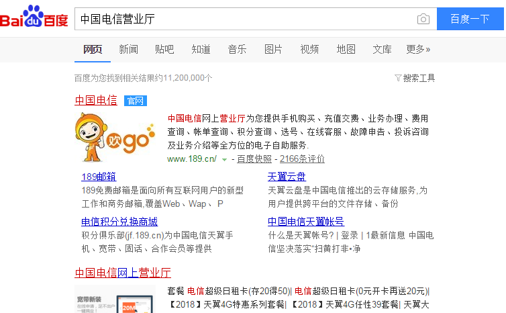Open the 百度快照 cached link
The height and width of the screenshot is (313, 506).
254,159
